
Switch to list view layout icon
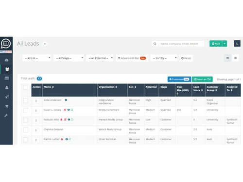(227, 58)
